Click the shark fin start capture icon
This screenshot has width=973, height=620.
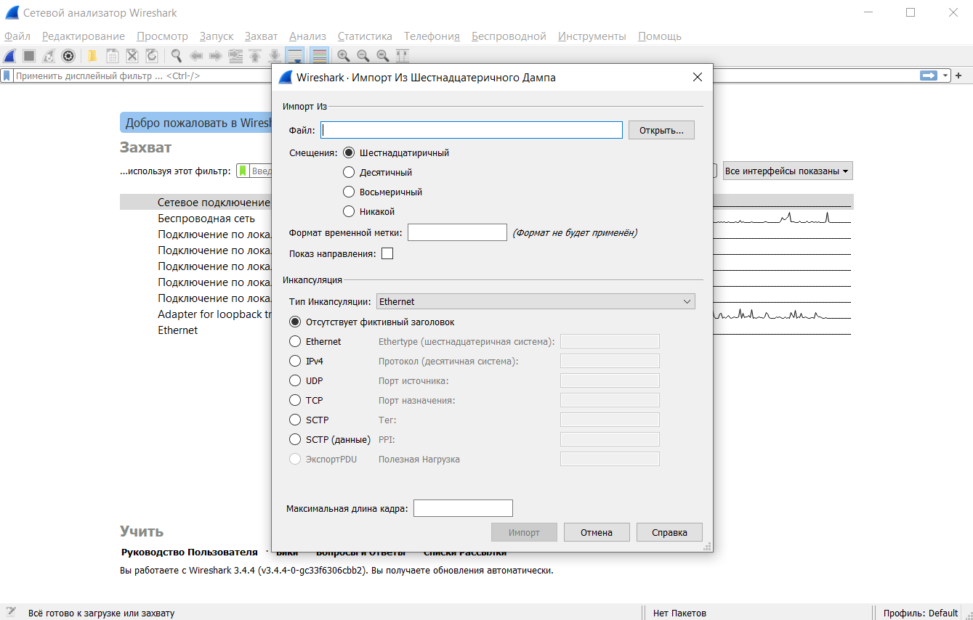(10, 56)
